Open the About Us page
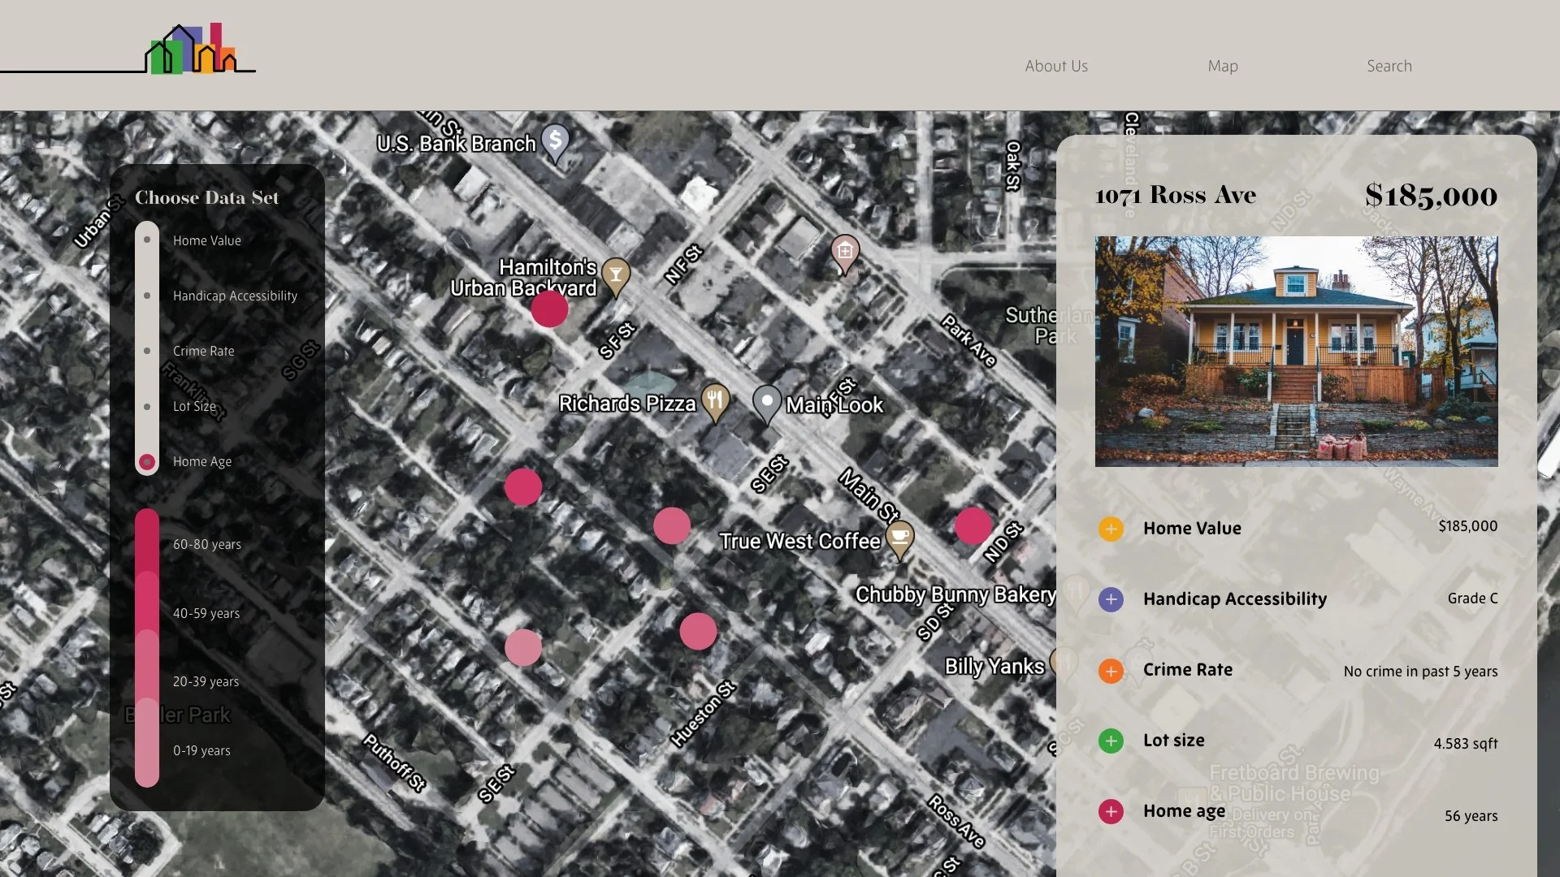This screenshot has height=877, width=1560. (x=1056, y=67)
